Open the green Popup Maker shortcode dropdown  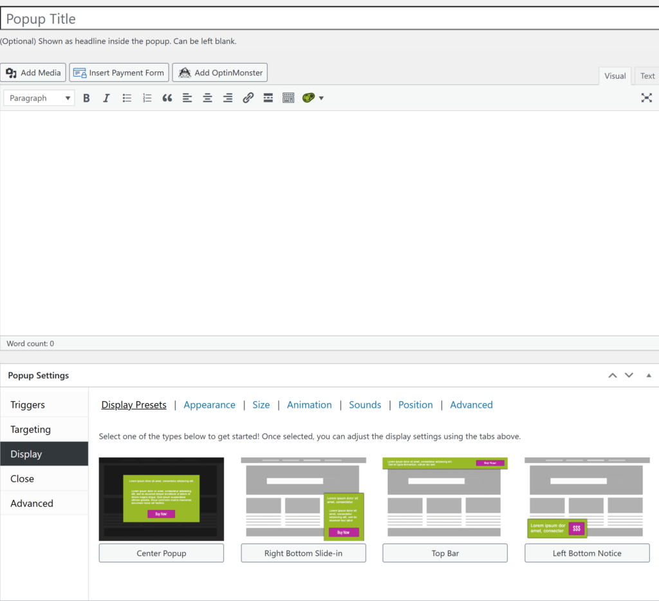click(313, 98)
